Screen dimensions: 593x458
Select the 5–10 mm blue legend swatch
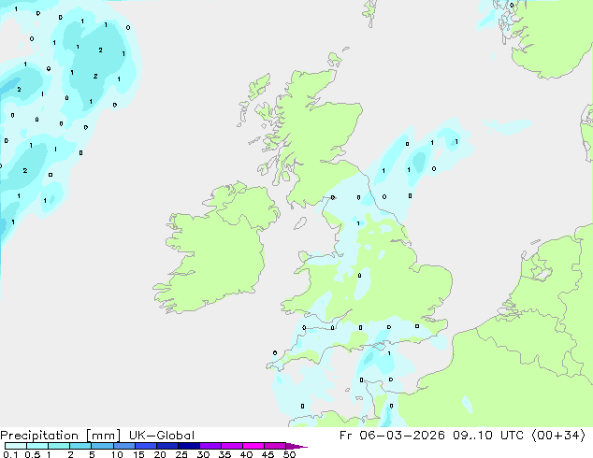tap(102, 446)
